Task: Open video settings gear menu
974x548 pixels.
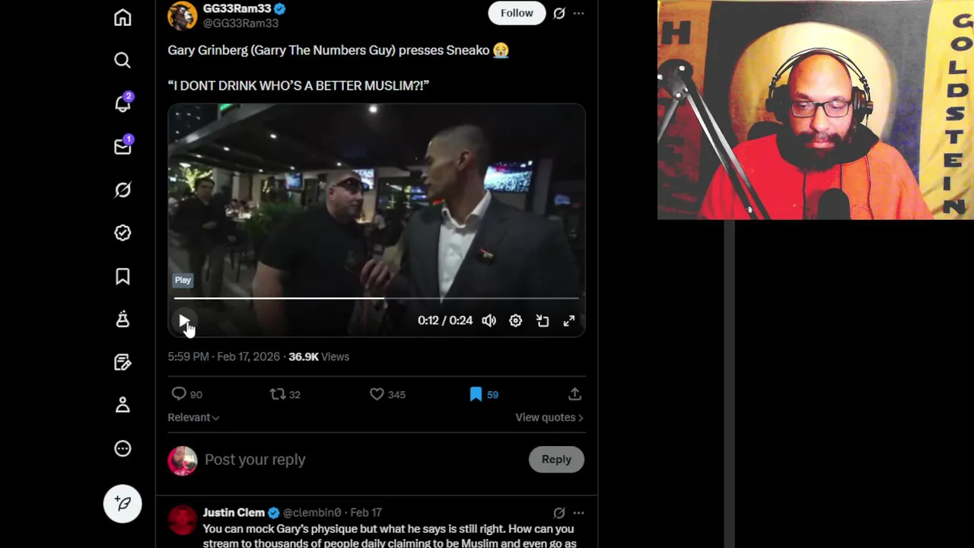Action: coord(515,320)
